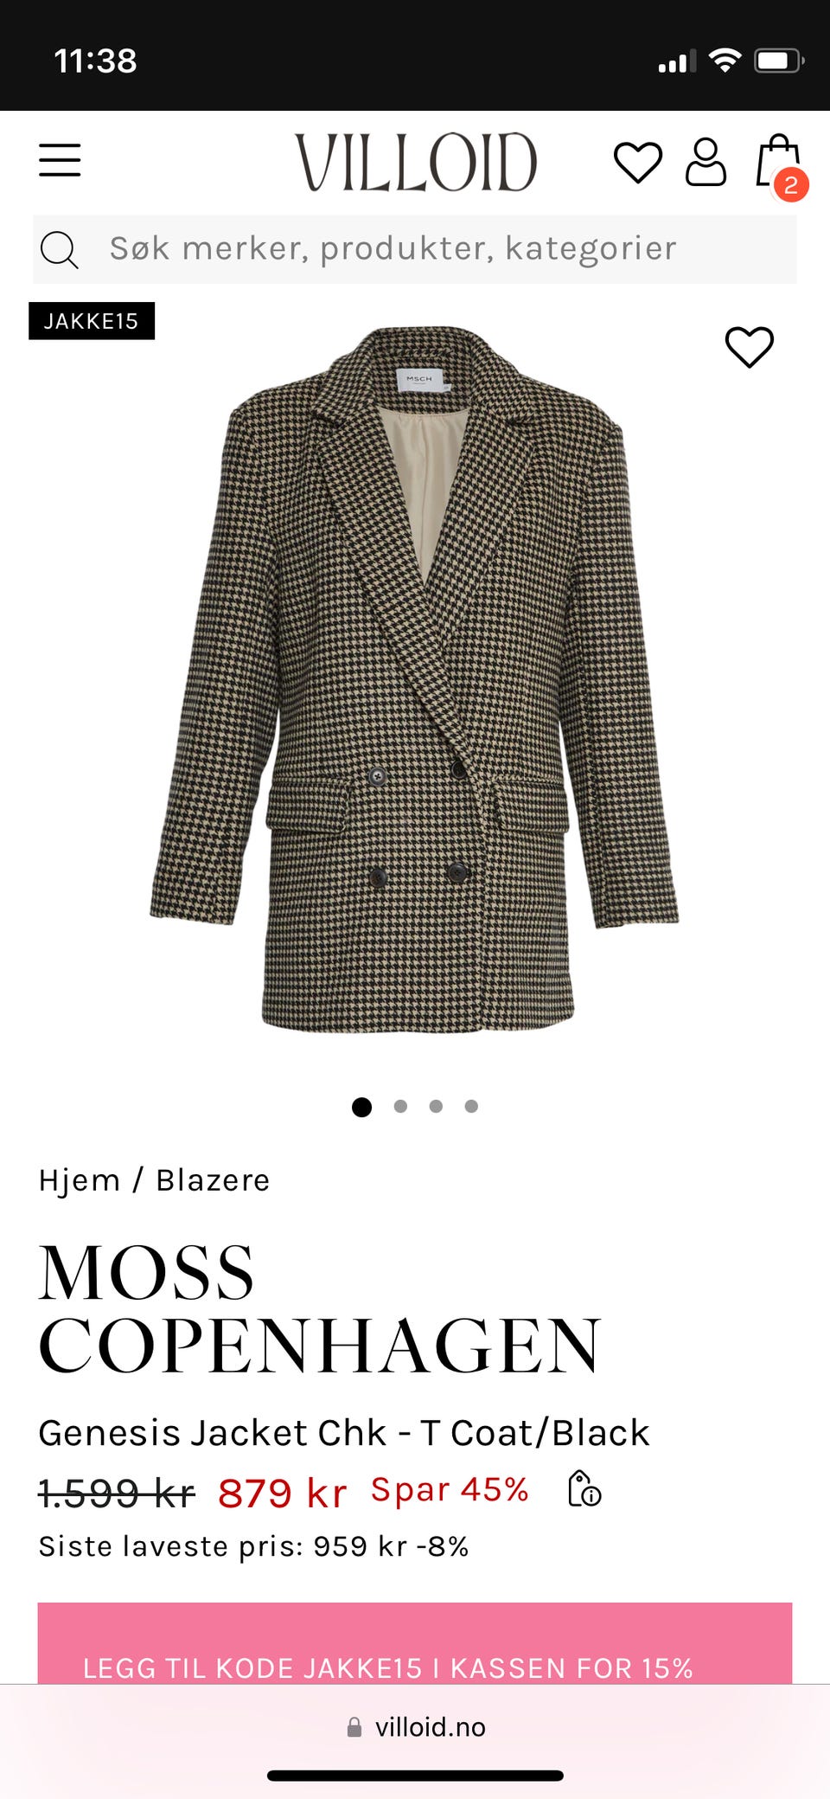Viewport: 830px width, 1799px height.
Task: Open the hamburger navigation menu
Action: (x=60, y=160)
